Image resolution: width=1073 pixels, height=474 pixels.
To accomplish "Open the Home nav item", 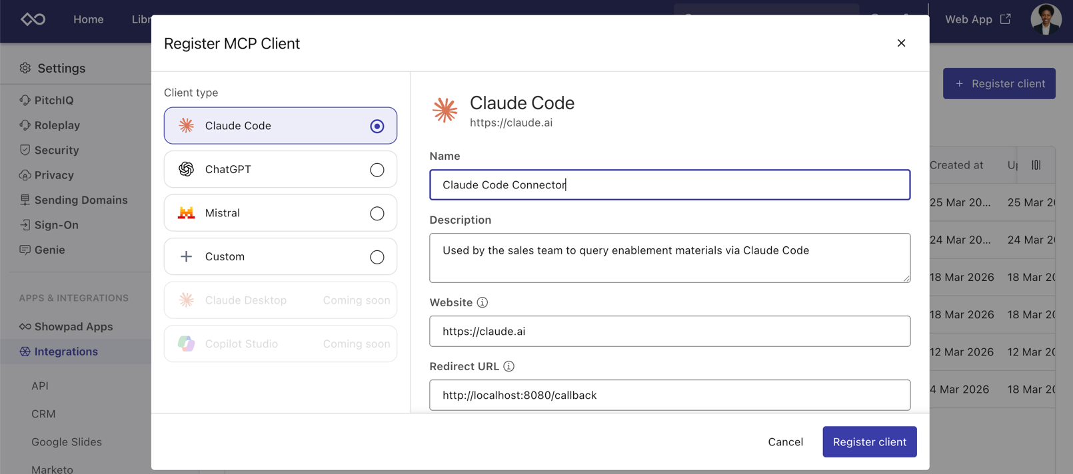I will (x=88, y=19).
